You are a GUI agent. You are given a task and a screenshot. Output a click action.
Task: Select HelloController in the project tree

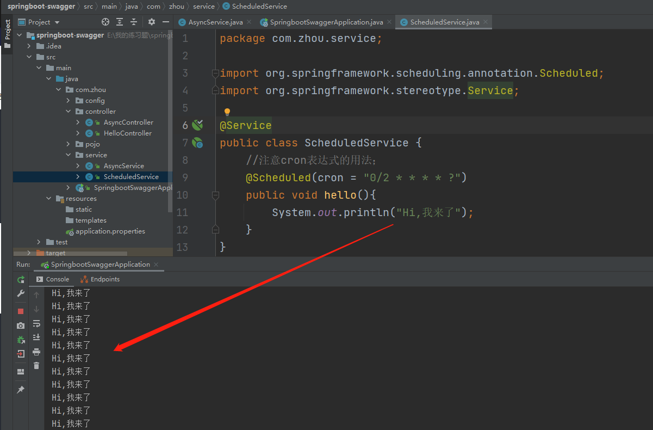point(128,133)
